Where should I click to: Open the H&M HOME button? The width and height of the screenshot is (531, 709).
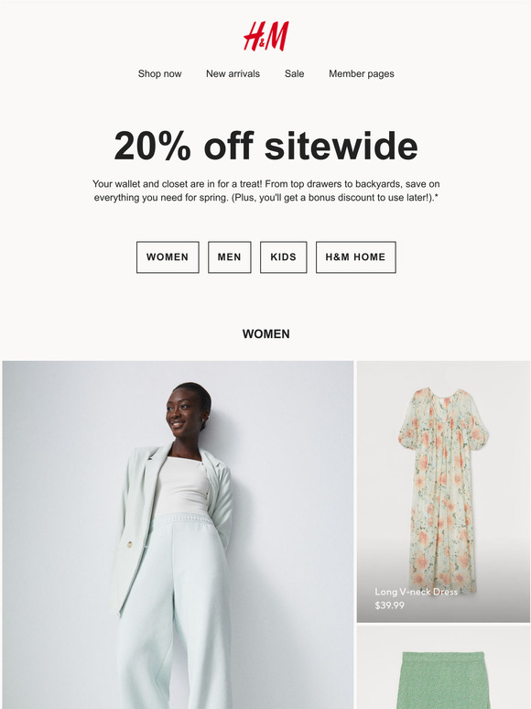click(x=355, y=256)
